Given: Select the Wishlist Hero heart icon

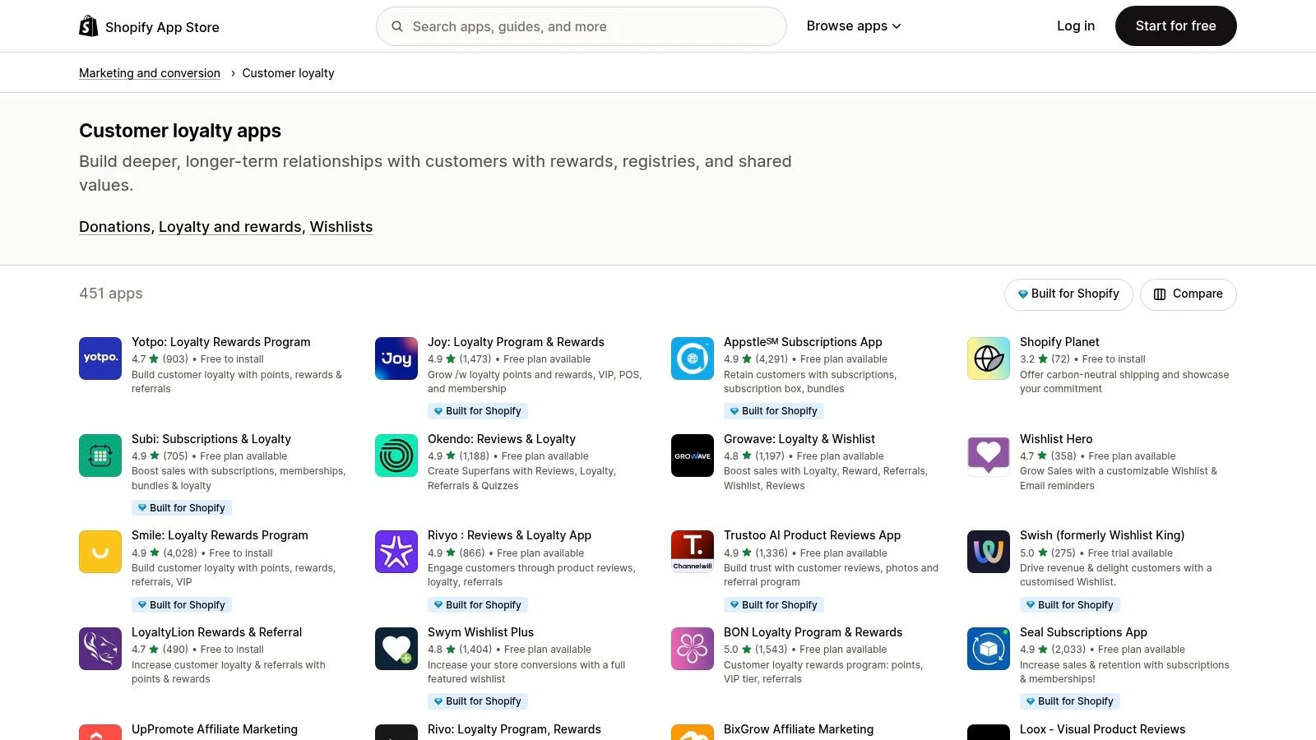Looking at the screenshot, I should [x=989, y=456].
